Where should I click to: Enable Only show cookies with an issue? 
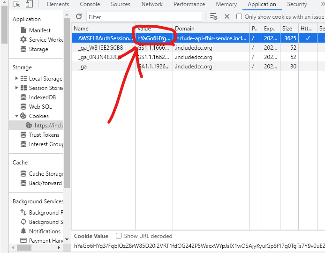(239, 16)
